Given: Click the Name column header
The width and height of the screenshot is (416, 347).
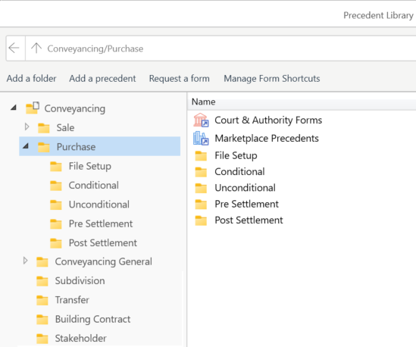Looking at the screenshot, I should [302, 102].
